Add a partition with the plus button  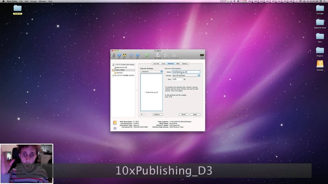click(141, 114)
